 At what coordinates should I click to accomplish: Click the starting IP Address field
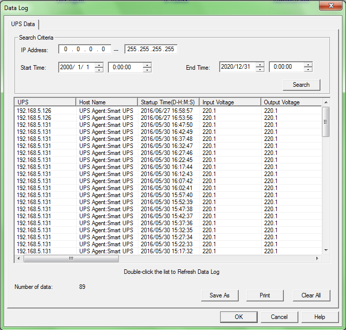click(x=85, y=49)
